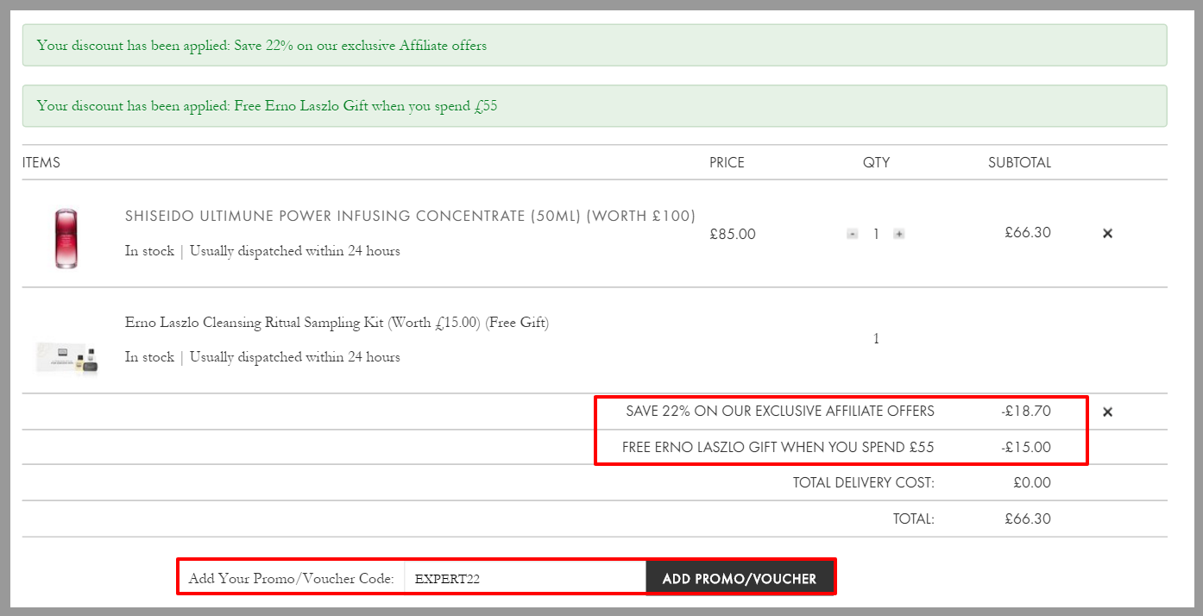1203x616 pixels.
Task: Click the free Erno Laszlo gift applied message
Action: click(x=595, y=106)
